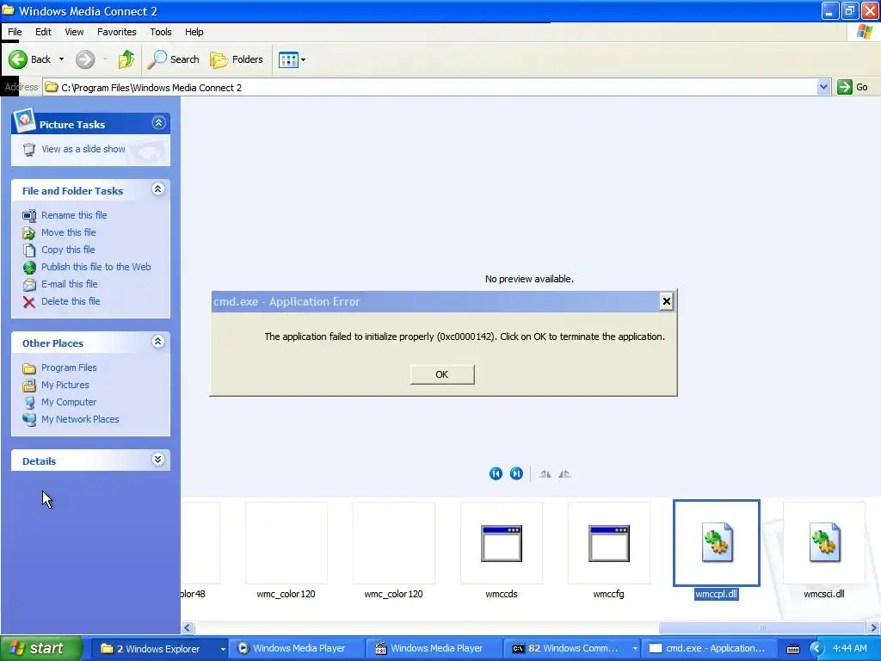881x661 pixels.
Task: Collapse the Other Places panel
Action: [158, 341]
